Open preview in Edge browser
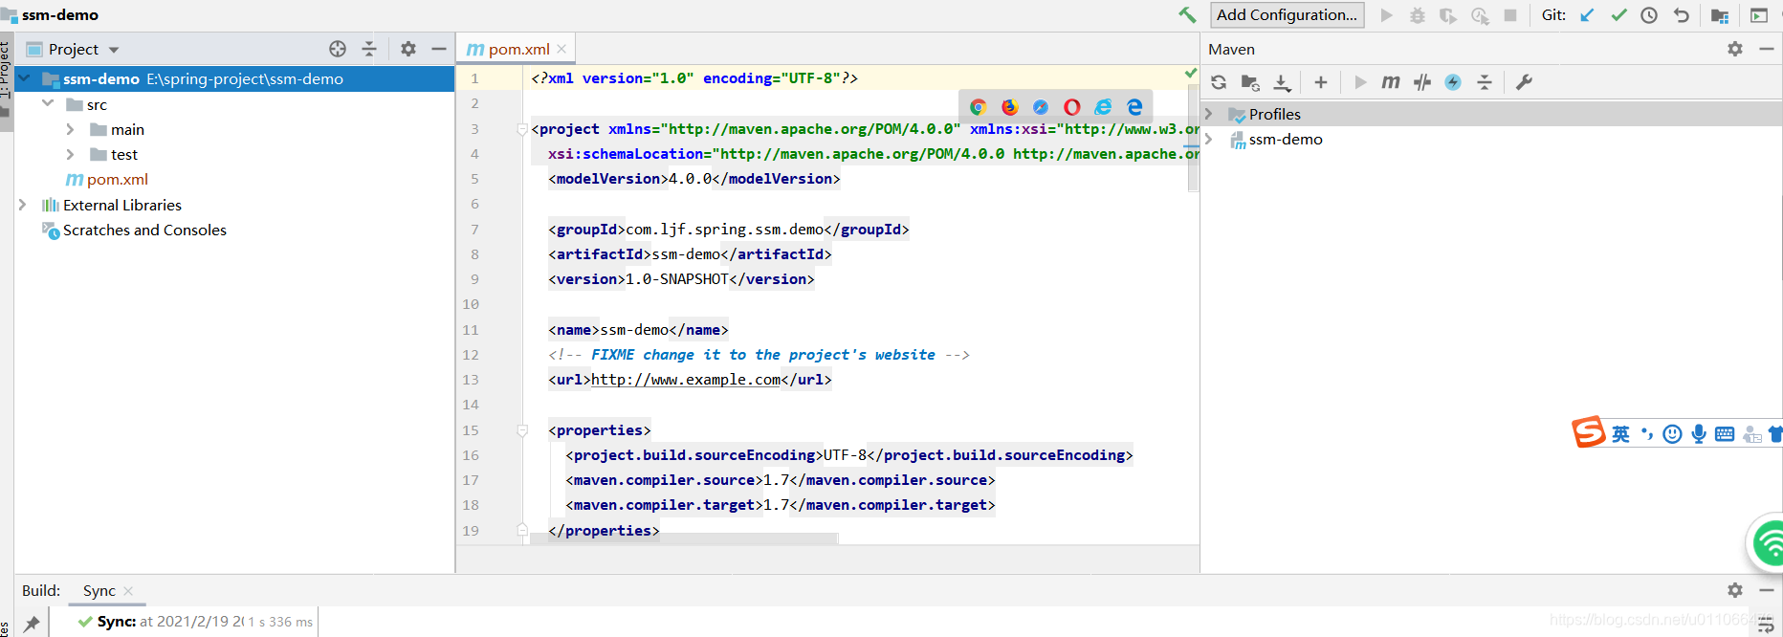Viewport: 1783px width, 637px height. coord(1134,107)
